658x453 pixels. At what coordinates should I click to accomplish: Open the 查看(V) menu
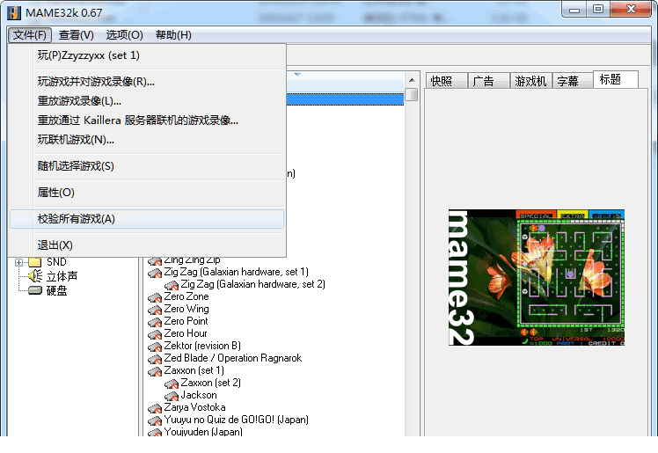coord(76,35)
